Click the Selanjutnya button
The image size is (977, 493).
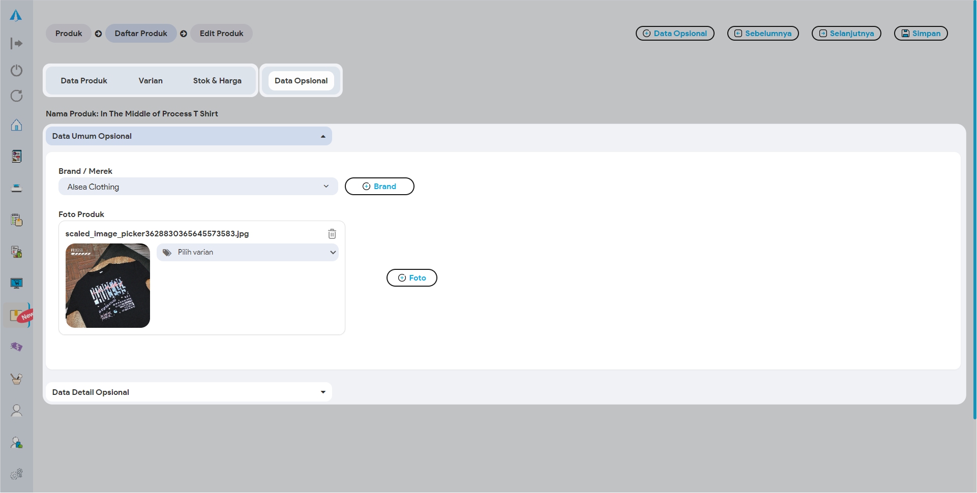point(846,34)
